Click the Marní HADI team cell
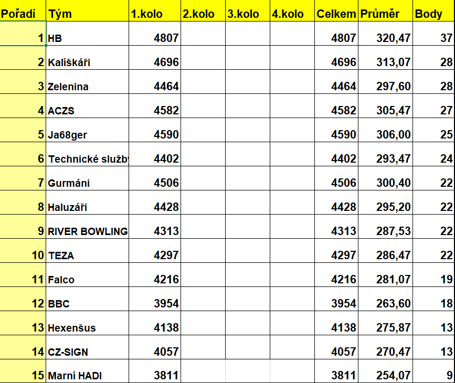The height and width of the screenshot is (383, 455). click(87, 376)
